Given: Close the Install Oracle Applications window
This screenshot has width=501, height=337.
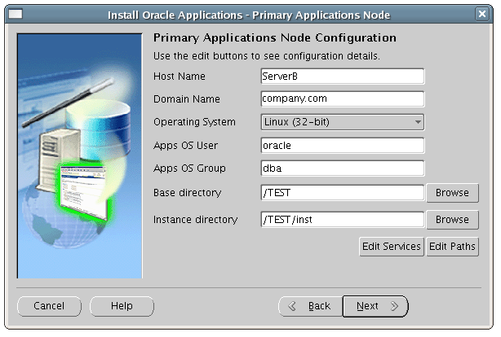Looking at the screenshot, I should coord(482,14).
